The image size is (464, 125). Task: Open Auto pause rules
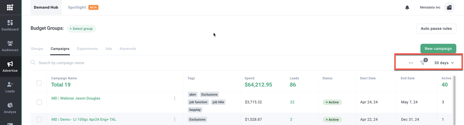point(436,29)
